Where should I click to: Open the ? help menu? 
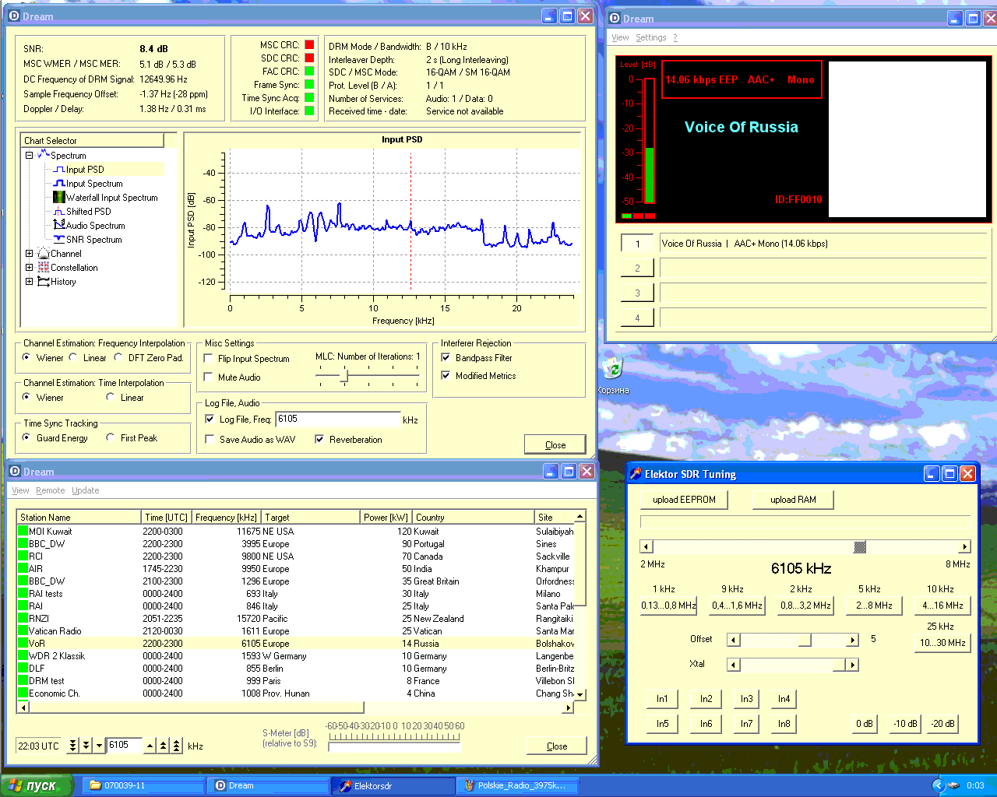tap(675, 37)
